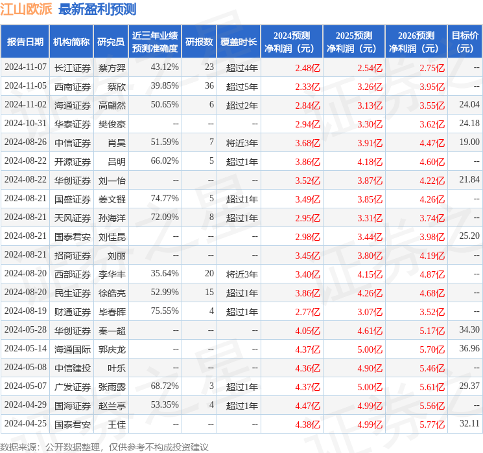Select researcher 徐皓亮
The width and height of the screenshot is (483, 453).
pyautogui.click(x=112, y=293)
